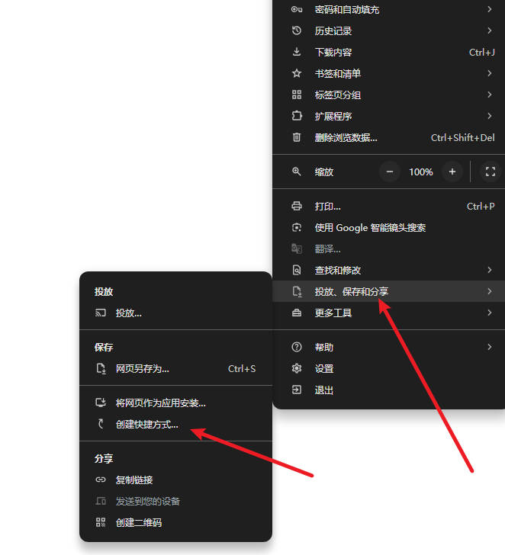Expand 查找和修改 submenu arrow
Image resolution: width=505 pixels, height=555 pixels.
490,270
